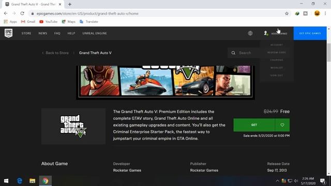The image size is (331, 186).
Task: Click the square extension icon beside the profile avatar
Action: pyautogui.click(x=306, y=13)
